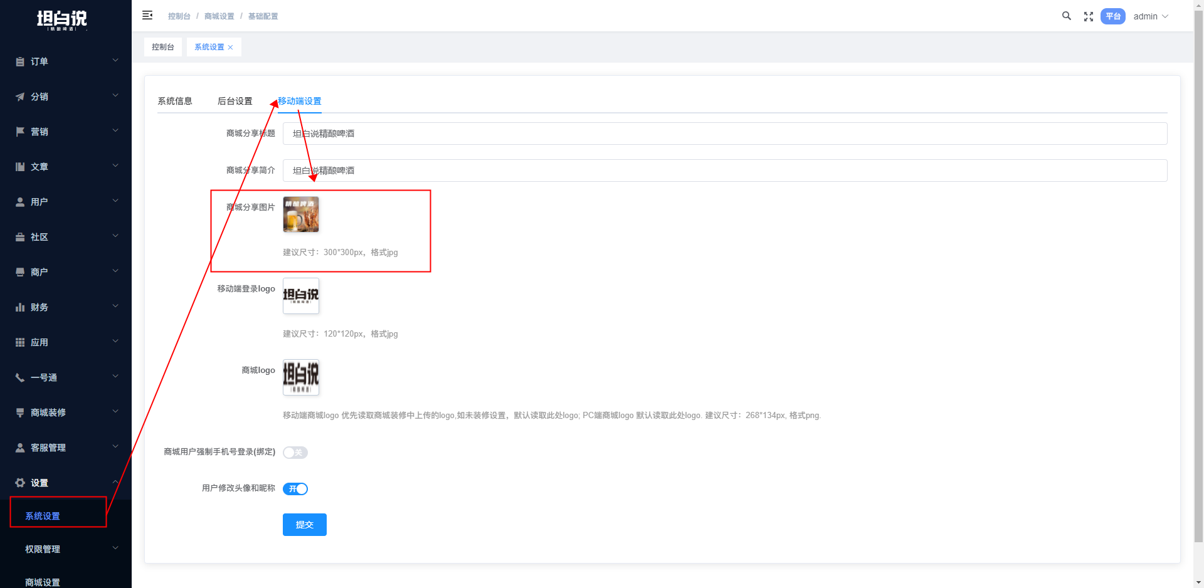The height and width of the screenshot is (588, 1204).
Task: Click the 用户 person icon
Action: click(20, 202)
